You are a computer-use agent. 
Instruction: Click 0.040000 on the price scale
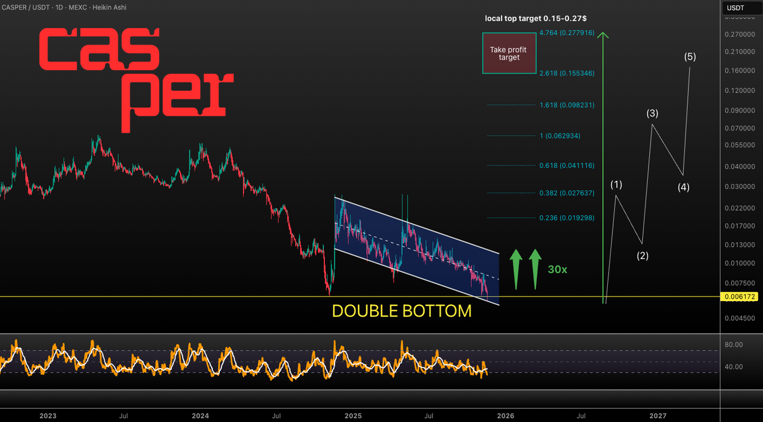point(739,167)
